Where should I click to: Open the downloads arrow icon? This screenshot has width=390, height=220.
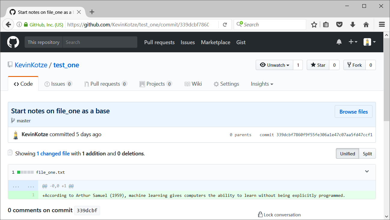tap(353, 25)
